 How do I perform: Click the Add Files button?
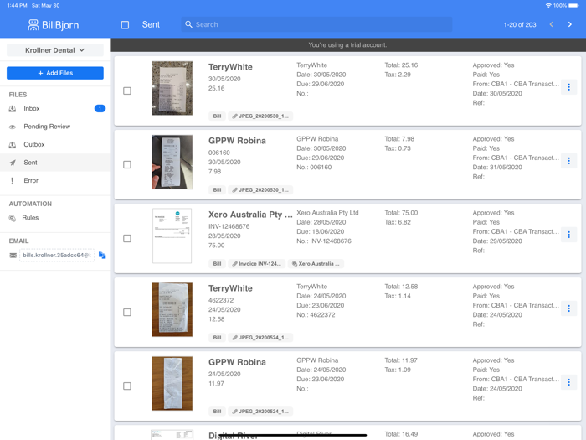[55, 73]
